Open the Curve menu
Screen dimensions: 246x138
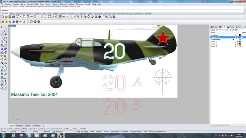[23, 4]
